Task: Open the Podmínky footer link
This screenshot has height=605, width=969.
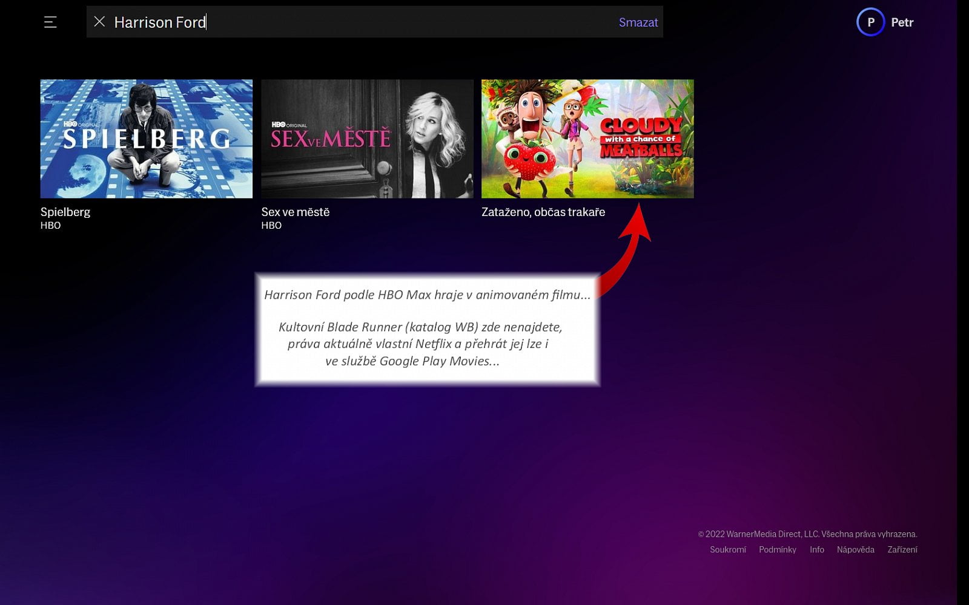Action: [778, 549]
